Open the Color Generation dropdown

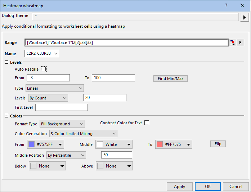click(x=83, y=134)
